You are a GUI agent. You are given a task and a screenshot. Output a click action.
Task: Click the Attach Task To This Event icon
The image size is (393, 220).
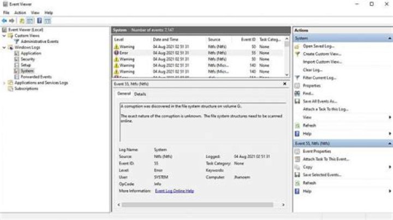(297, 159)
